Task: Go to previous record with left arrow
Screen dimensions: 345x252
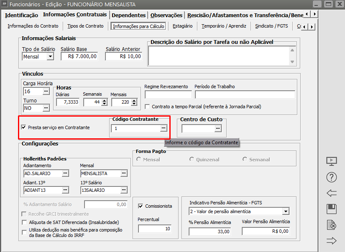Action: pos(331,193)
